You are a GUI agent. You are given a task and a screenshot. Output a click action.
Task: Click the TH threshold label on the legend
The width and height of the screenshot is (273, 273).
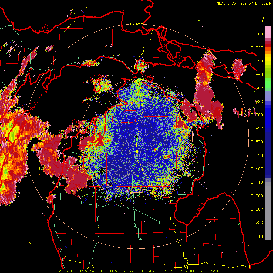click(x=261, y=236)
